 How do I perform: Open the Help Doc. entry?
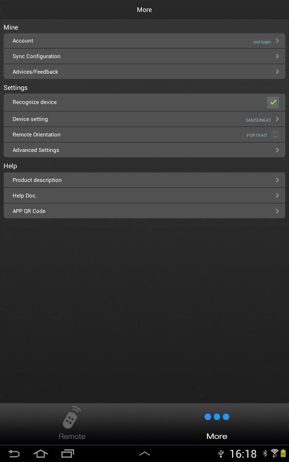tap(144, 196)
